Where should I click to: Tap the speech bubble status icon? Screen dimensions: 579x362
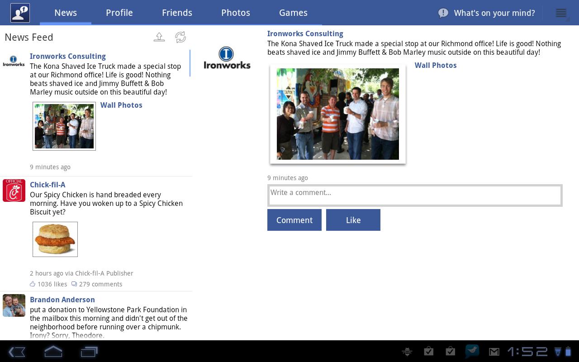443,13
